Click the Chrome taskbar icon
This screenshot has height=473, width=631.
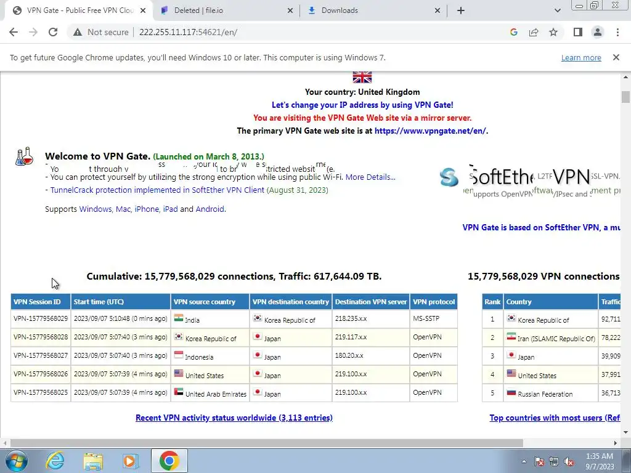(169, 461)
